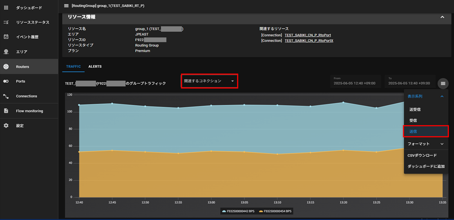Click the Ports icon in sidebar
Screen dimensions: 454x220
click(x=6, y=81)
